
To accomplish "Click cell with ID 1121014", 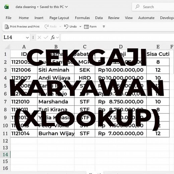I will coord(24,134).
